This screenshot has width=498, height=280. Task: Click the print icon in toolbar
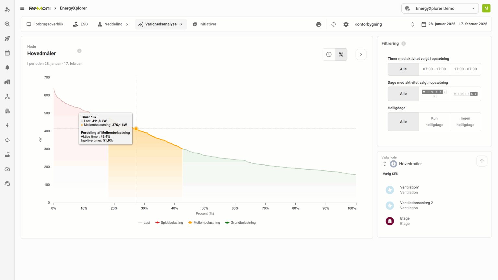[319, 24]
